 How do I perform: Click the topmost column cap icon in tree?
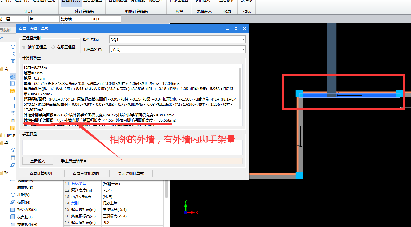13,47
